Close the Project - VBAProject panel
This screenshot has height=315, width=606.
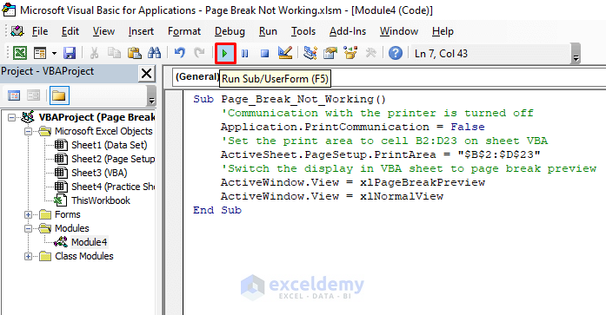point(146,73)
